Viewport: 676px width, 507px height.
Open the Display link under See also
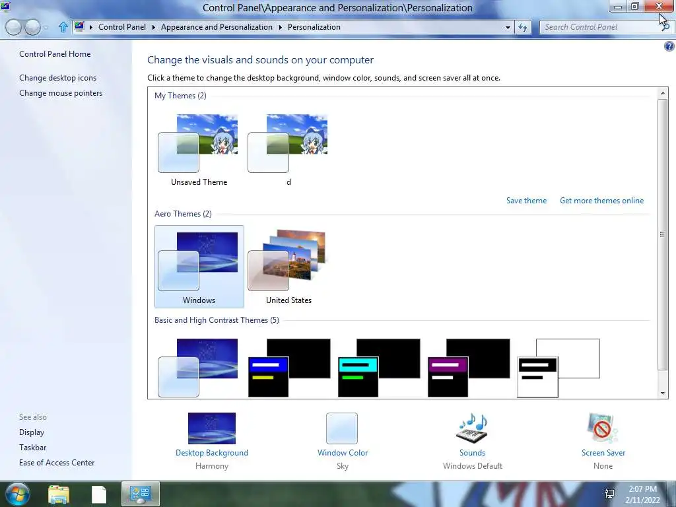(x=32, y=432)
